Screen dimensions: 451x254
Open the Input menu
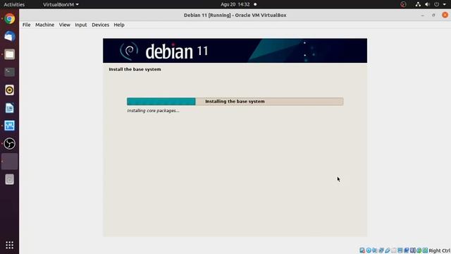(x=81, y=25)
